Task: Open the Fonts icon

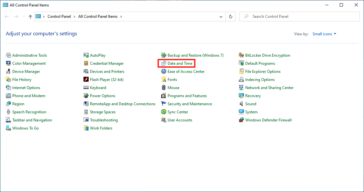Action: pyautogui.click(x=164, y=80)
